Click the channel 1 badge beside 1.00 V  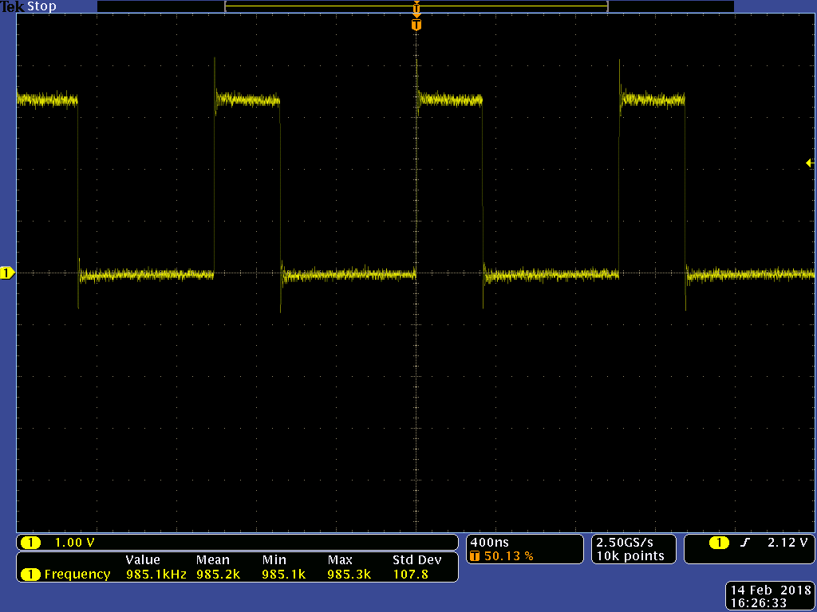tap(31, 543)
